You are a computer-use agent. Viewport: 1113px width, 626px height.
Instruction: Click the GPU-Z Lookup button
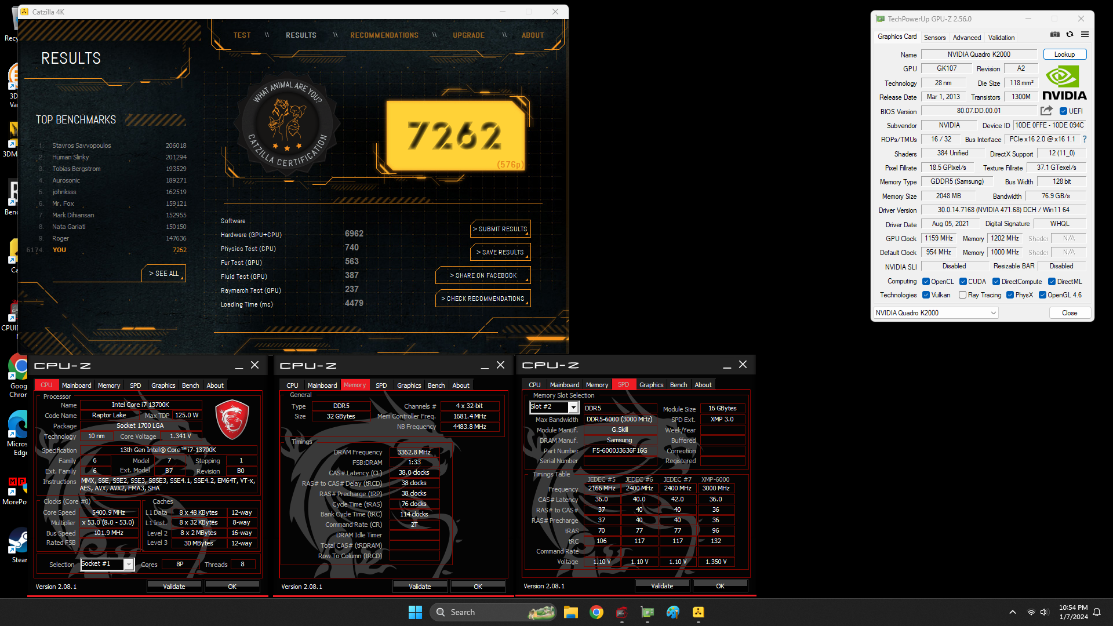(x=1064, y=54)
